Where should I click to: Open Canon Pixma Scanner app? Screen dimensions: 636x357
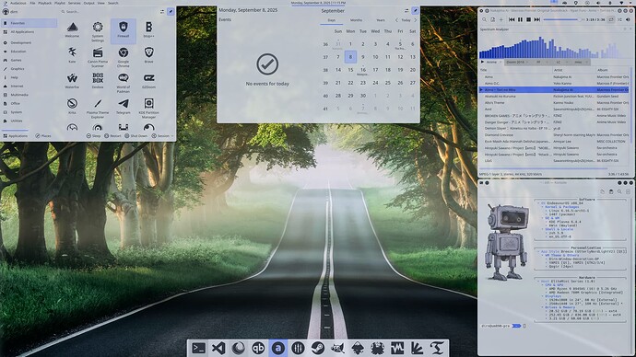(98, 57)
